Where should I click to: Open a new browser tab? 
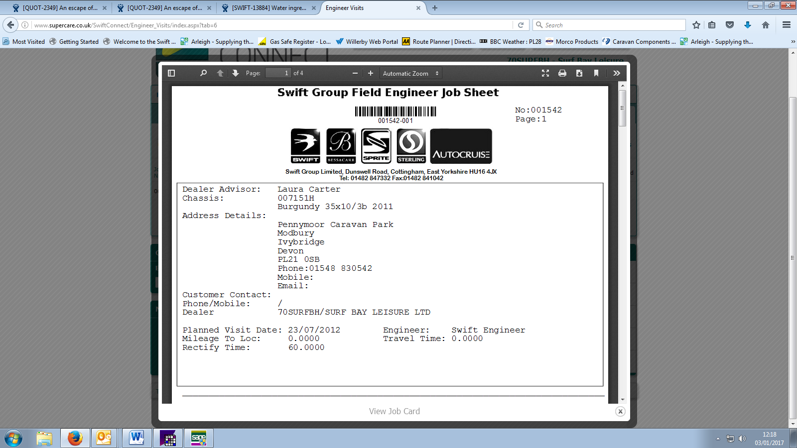point(435,8)
